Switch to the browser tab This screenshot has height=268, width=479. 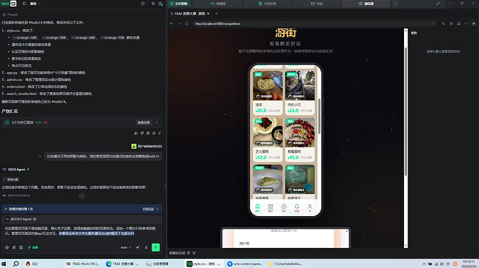tap(366, 3)
